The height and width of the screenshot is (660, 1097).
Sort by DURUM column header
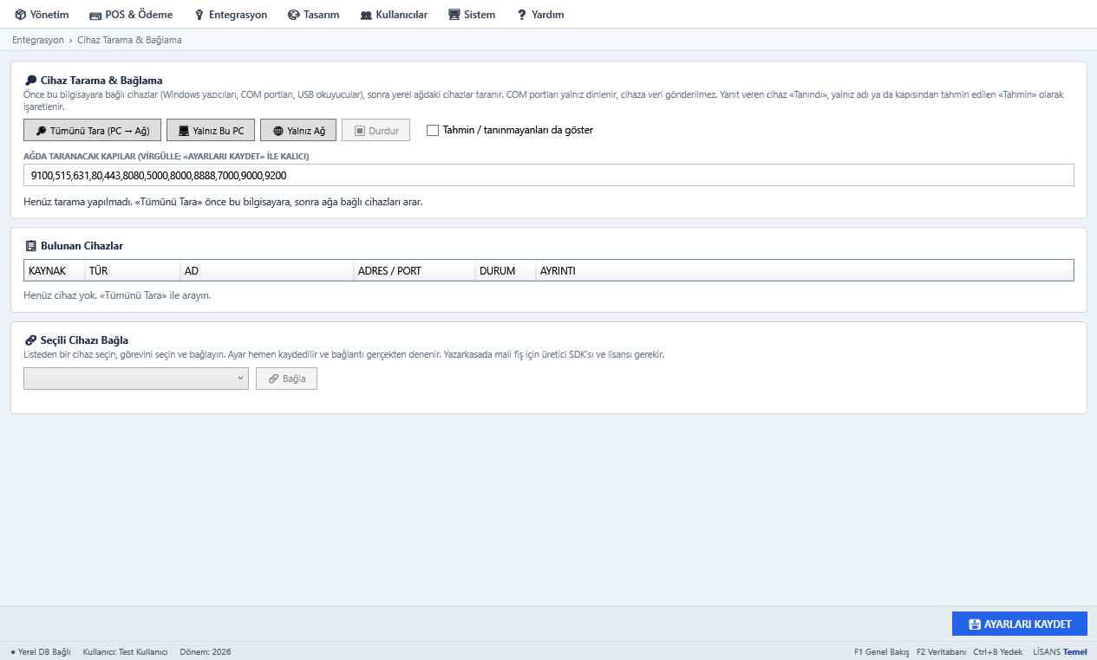(506, 271)
